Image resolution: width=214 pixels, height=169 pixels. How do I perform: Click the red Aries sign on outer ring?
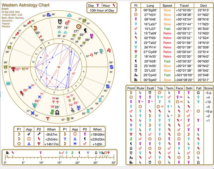48,118
